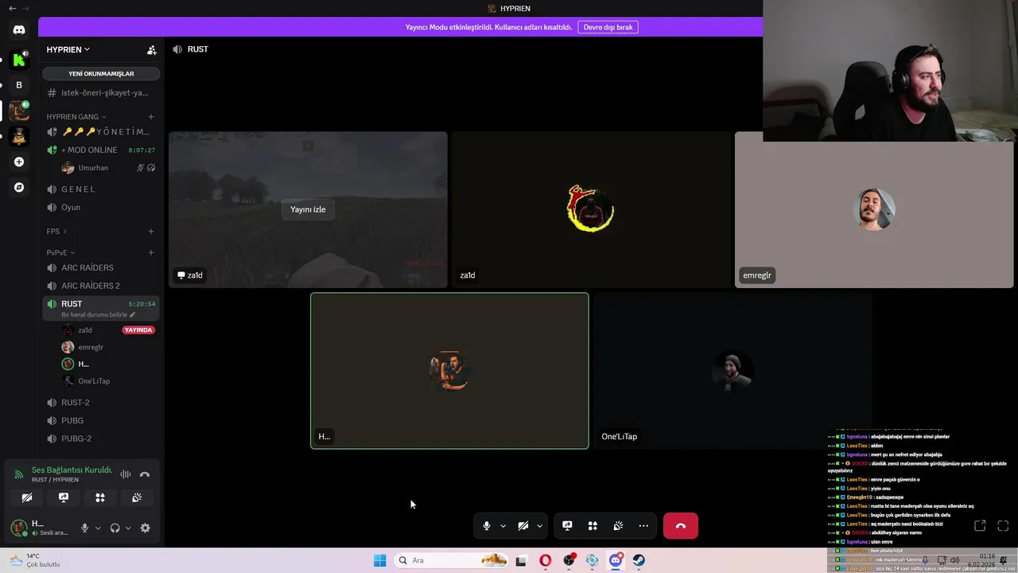This screenshot has width=1018, height=573.
Task: Toggle camera in voice panel
Action: point(27,497)
